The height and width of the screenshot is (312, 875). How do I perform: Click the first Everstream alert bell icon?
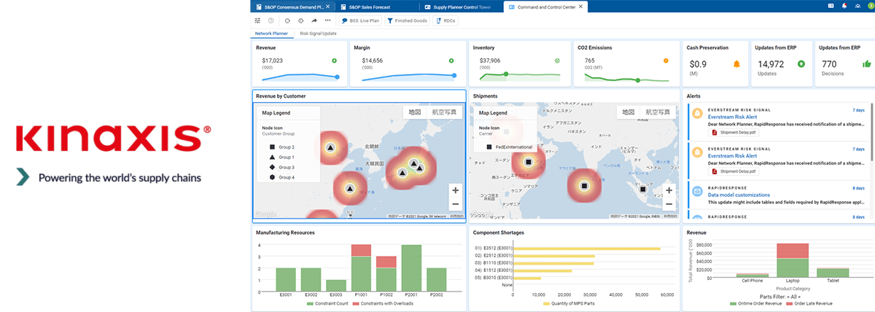click(x=697, y=113)
